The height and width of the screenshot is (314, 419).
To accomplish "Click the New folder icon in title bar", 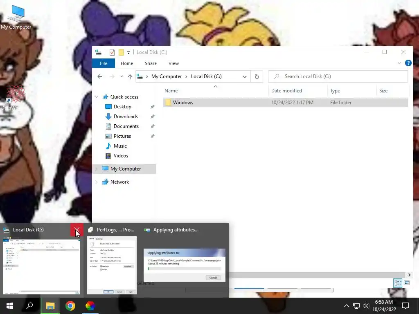I will pos(121,52).
